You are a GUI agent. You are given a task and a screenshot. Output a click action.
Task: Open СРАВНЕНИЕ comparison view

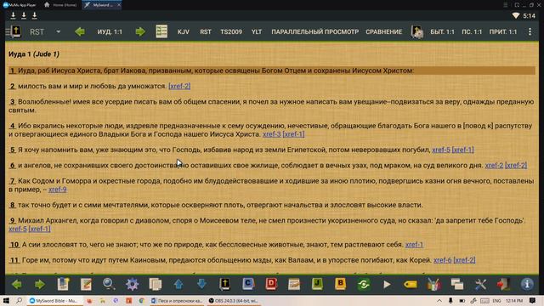pyautogui.click(x=383, y=31)
